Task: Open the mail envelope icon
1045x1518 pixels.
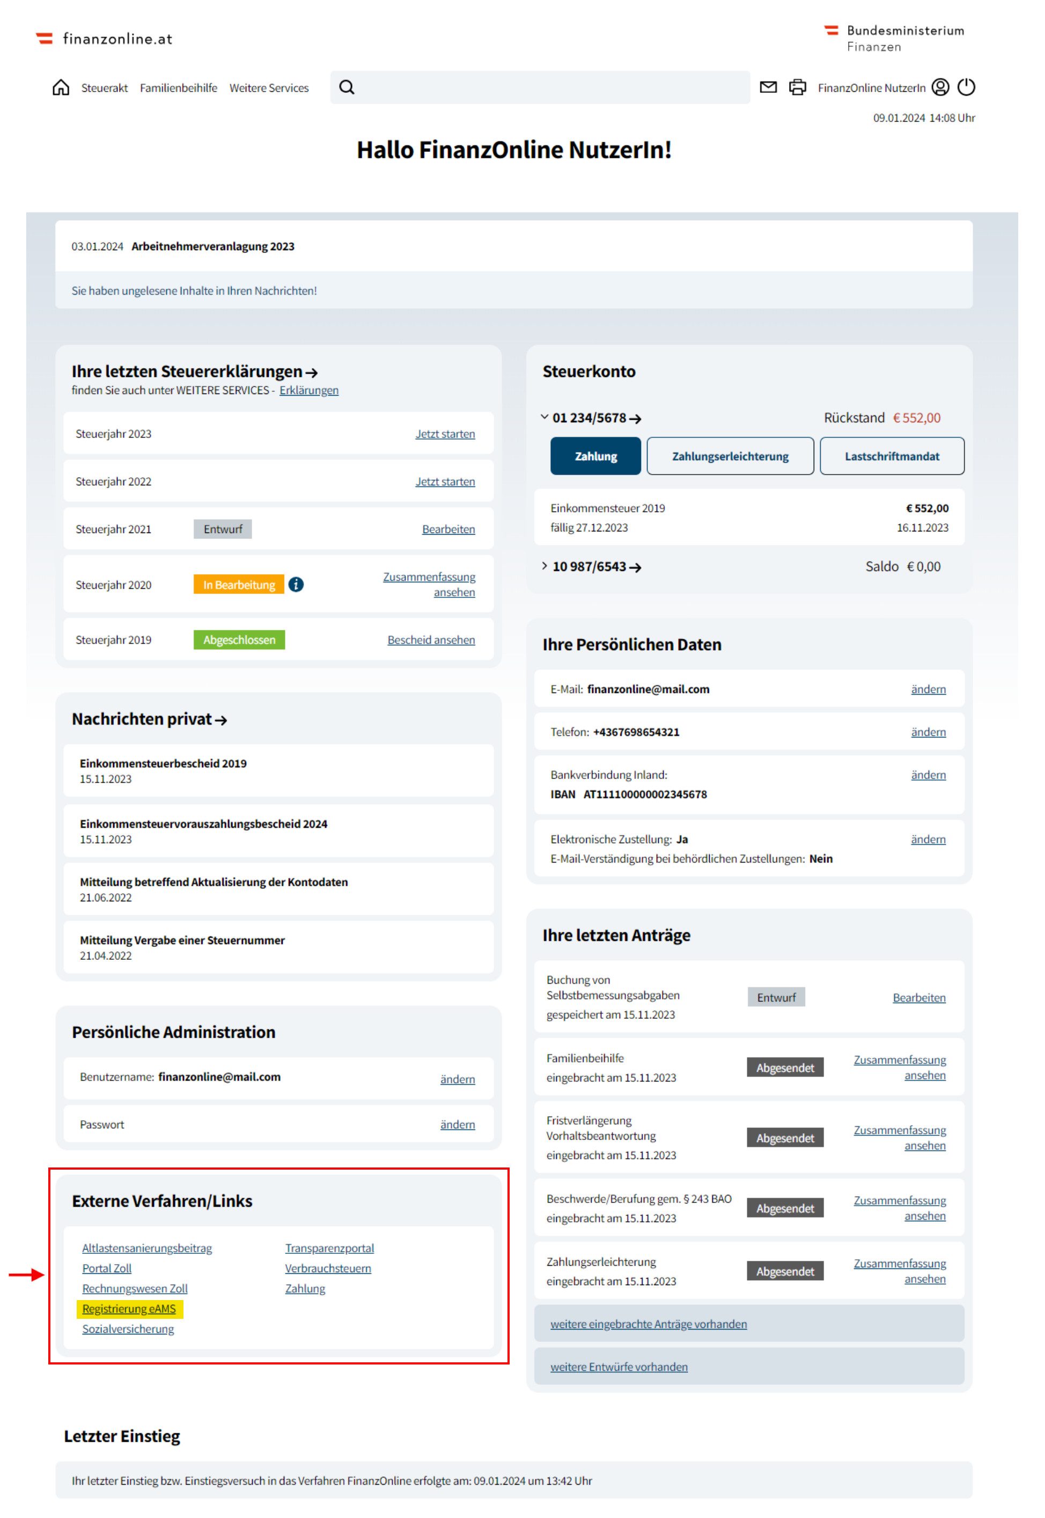Action: [768, 87]
